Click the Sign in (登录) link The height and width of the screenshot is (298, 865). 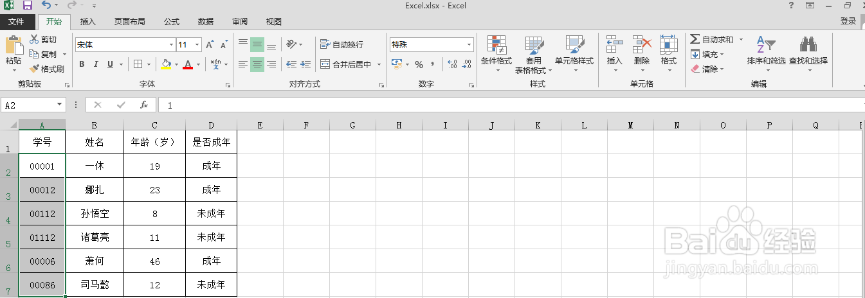click(x=848, y=21)
